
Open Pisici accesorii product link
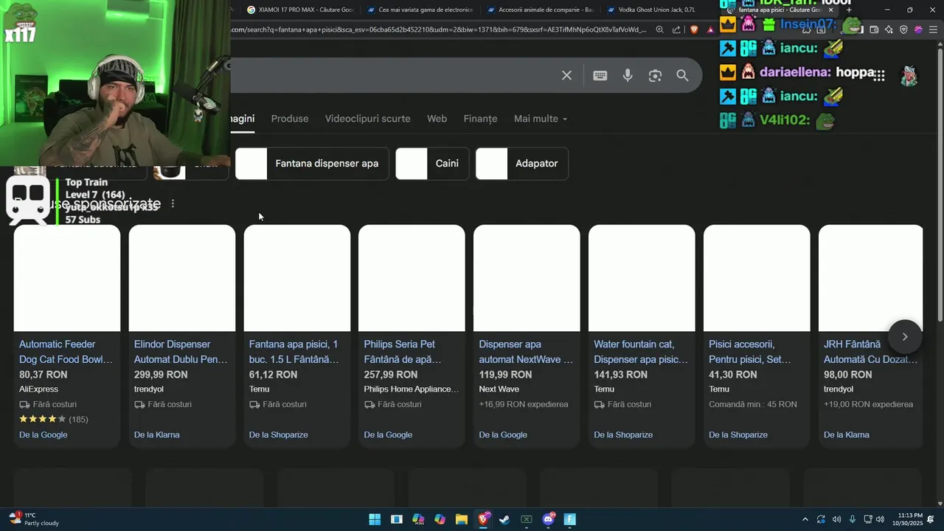749,352
